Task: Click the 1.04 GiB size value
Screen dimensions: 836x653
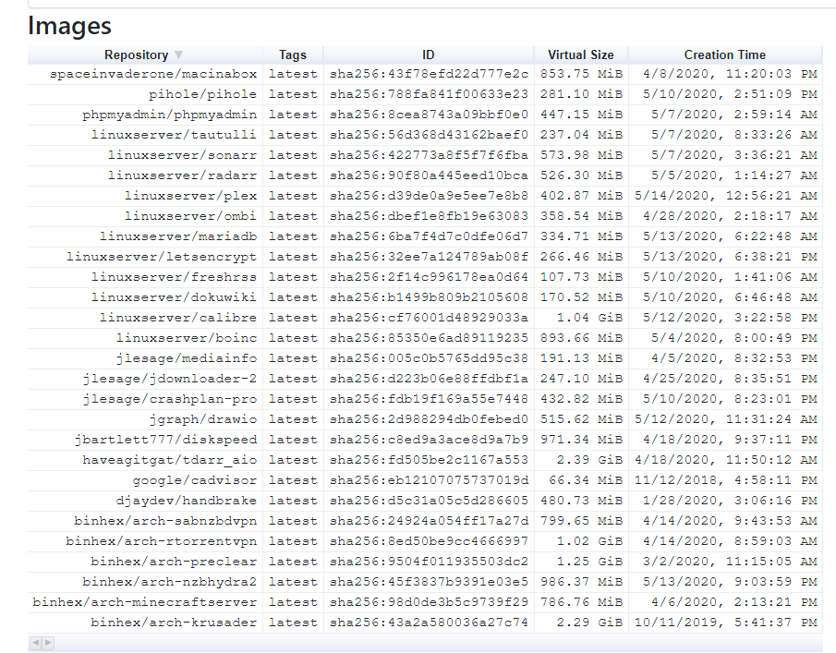Action: click(589, 317)
